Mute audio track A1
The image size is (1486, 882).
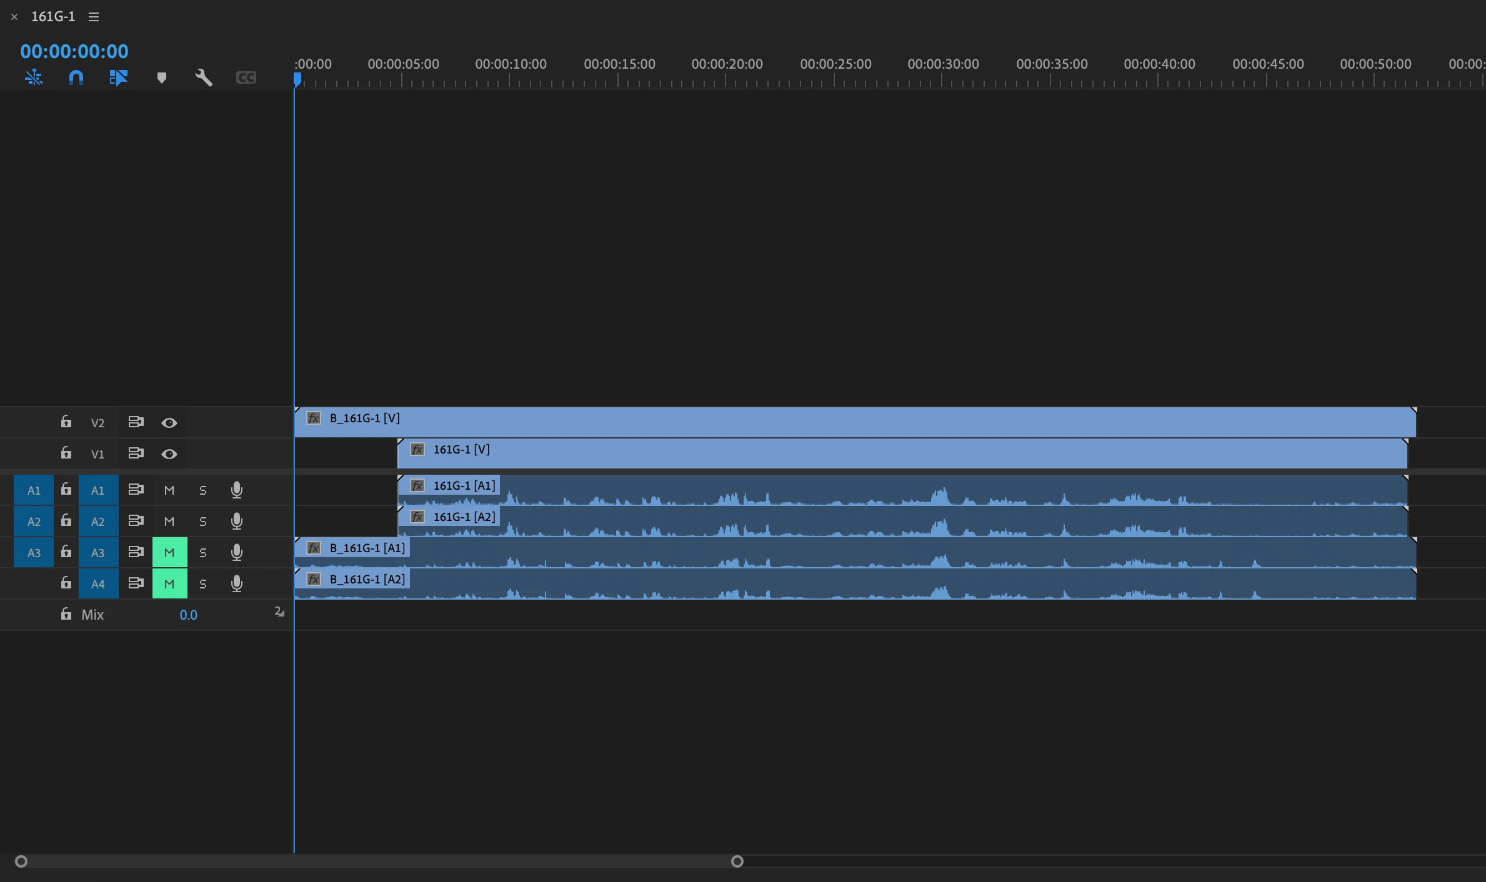pos(169,490)
